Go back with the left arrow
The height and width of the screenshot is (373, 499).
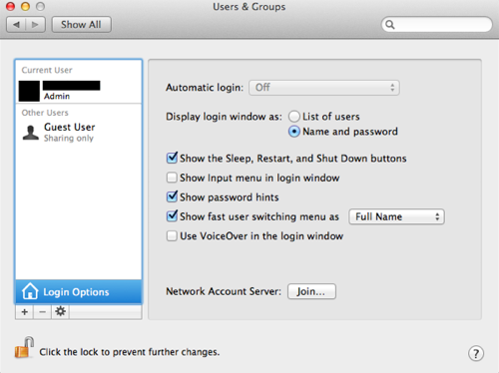16,25
